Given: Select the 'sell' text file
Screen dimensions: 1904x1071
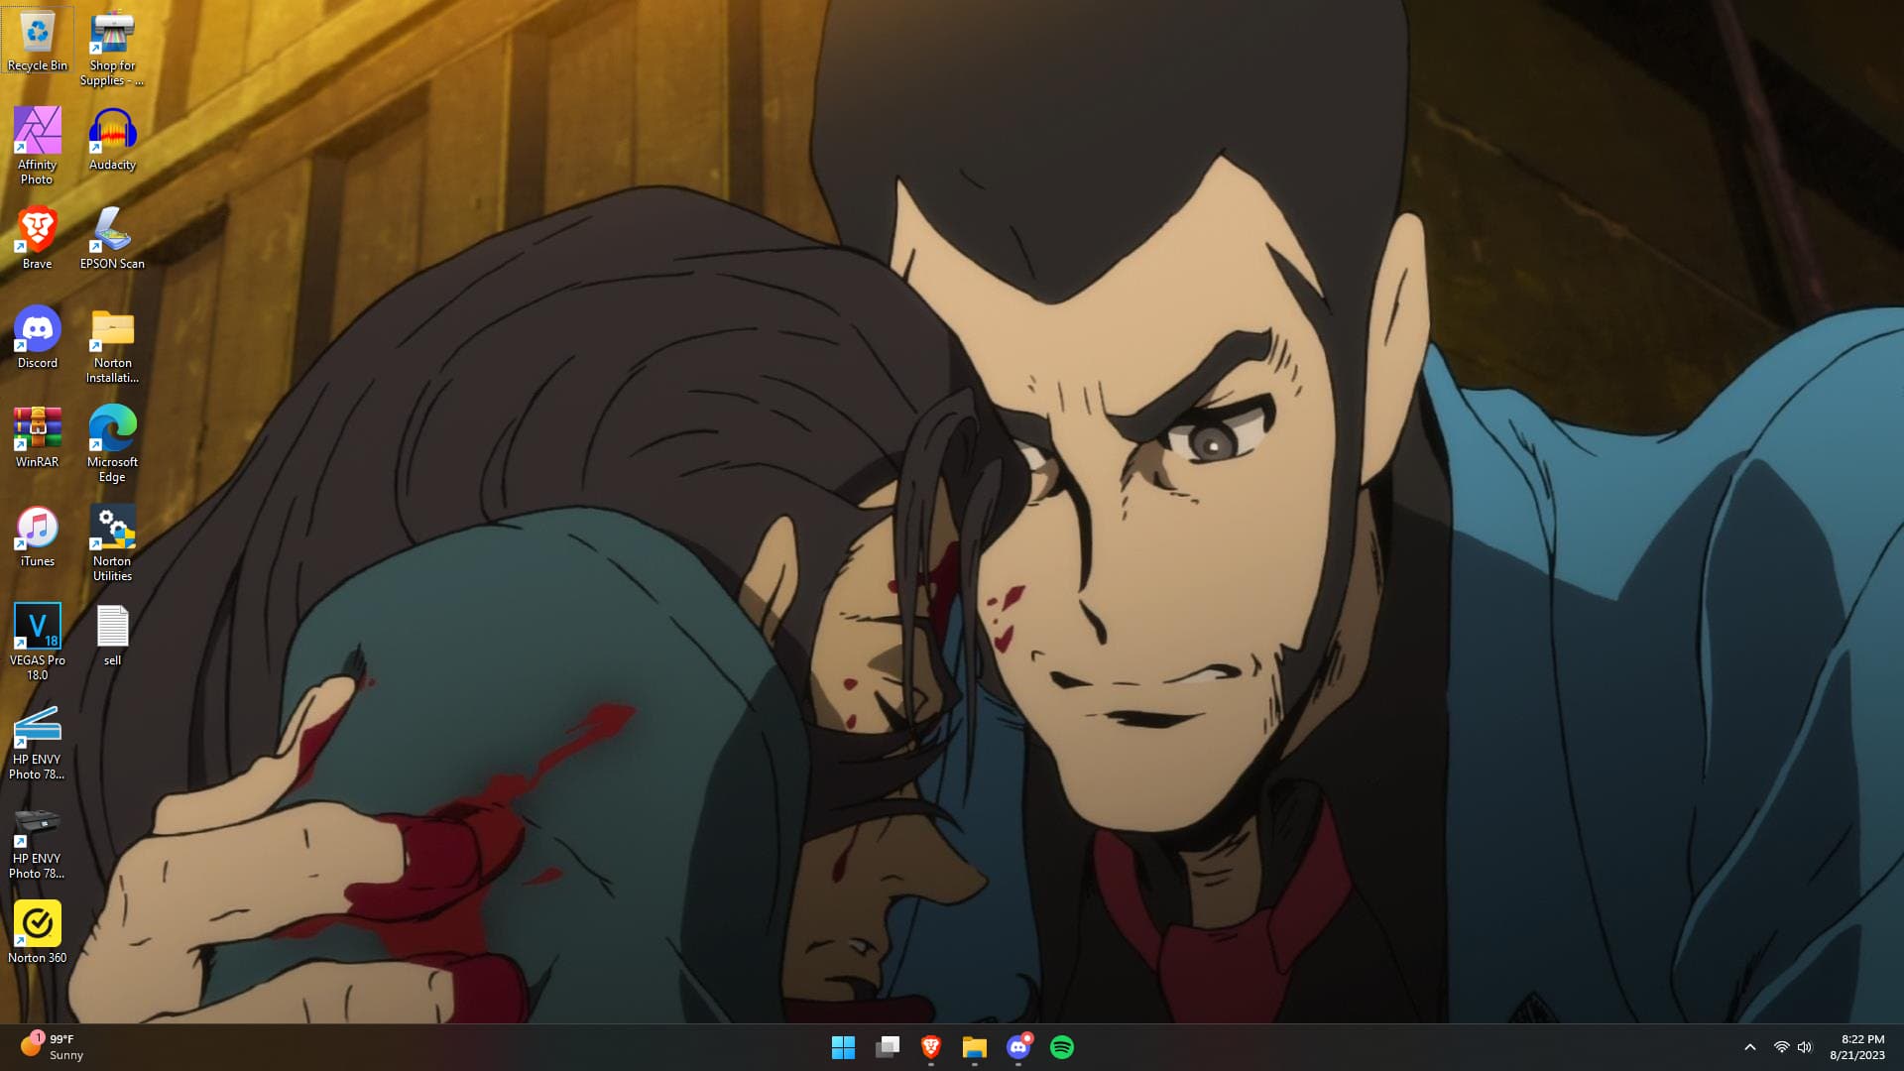Looking at the screenshot, I should tap(112, 635).
